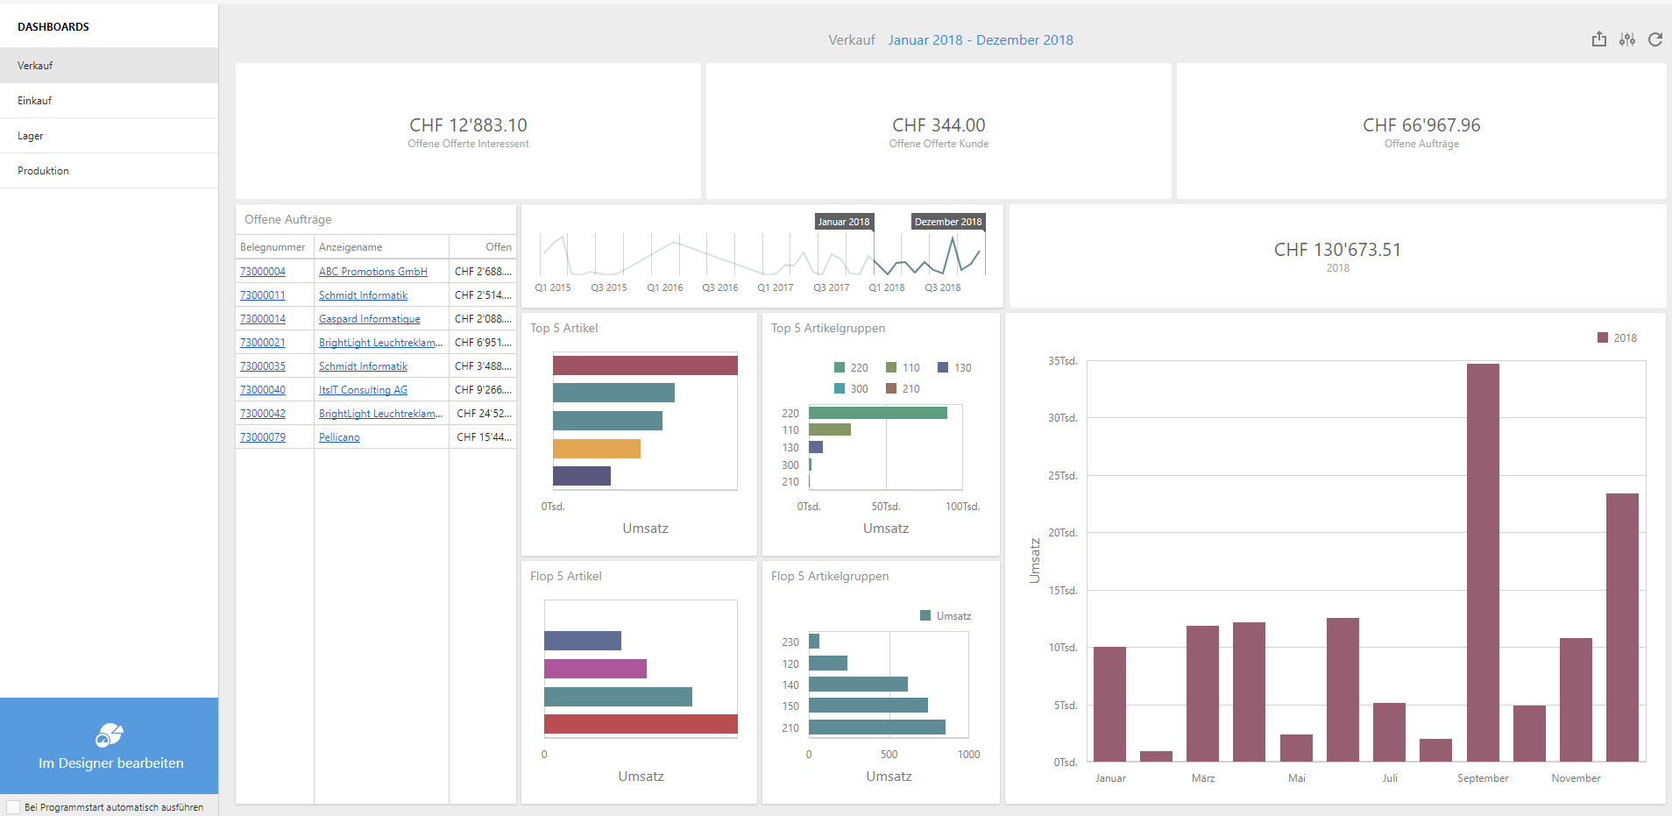Click the CHF 12'883.10 Offene Offerte Interessent card

468,131
